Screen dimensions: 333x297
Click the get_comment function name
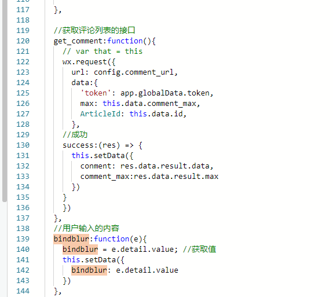[78, 41]
